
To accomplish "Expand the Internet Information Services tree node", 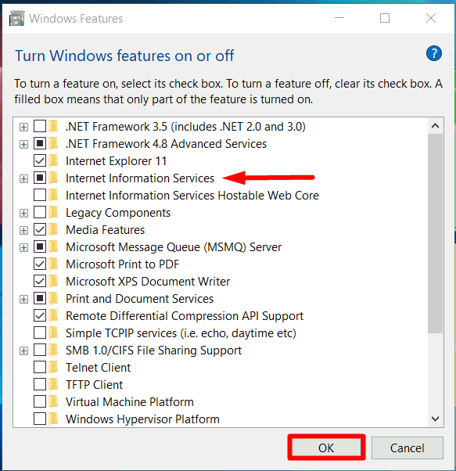I will pos(23,179).
